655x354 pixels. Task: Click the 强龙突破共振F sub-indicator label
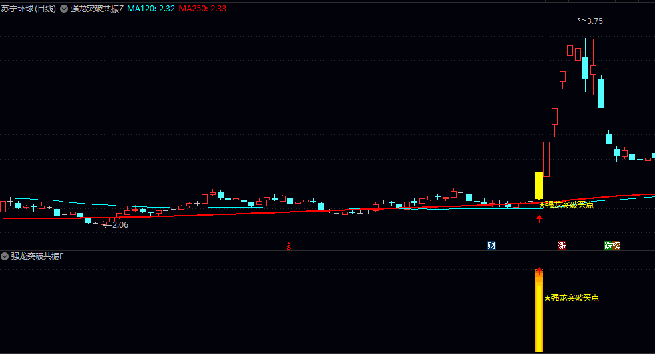click(x=37, y=256)
